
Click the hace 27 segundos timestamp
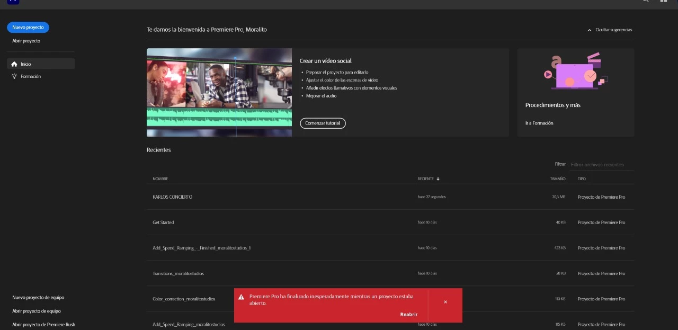click(x=432, y=197)
